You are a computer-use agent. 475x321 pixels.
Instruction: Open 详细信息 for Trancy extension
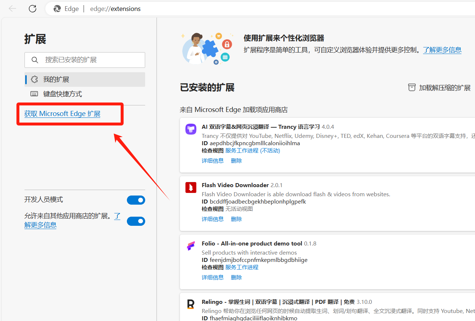click(212, 161)
